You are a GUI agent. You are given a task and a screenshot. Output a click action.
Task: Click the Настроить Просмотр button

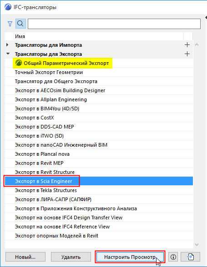[x=130, y=257]
